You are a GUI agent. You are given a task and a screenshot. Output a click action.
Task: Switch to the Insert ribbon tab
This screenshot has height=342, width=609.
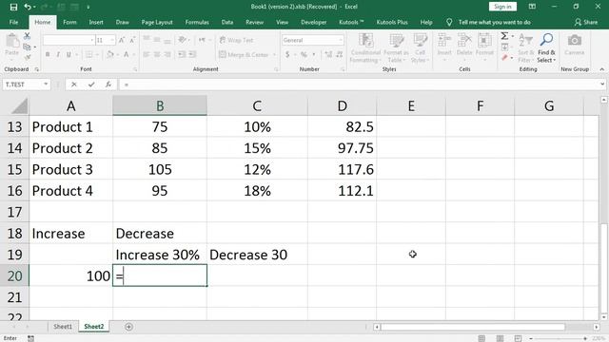(96, 22)
